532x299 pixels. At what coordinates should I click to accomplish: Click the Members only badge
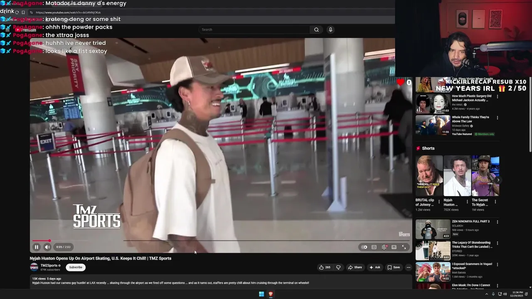click(x=484, y=134)
